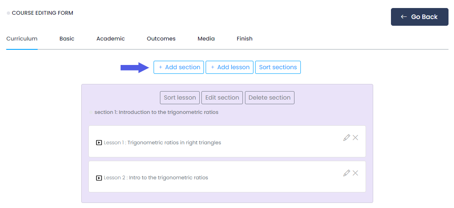The height and width of the screenshot is (208, 454).
Task: Click the pencil edit icon for Lesson 2
Action: (x=347, y=173)
